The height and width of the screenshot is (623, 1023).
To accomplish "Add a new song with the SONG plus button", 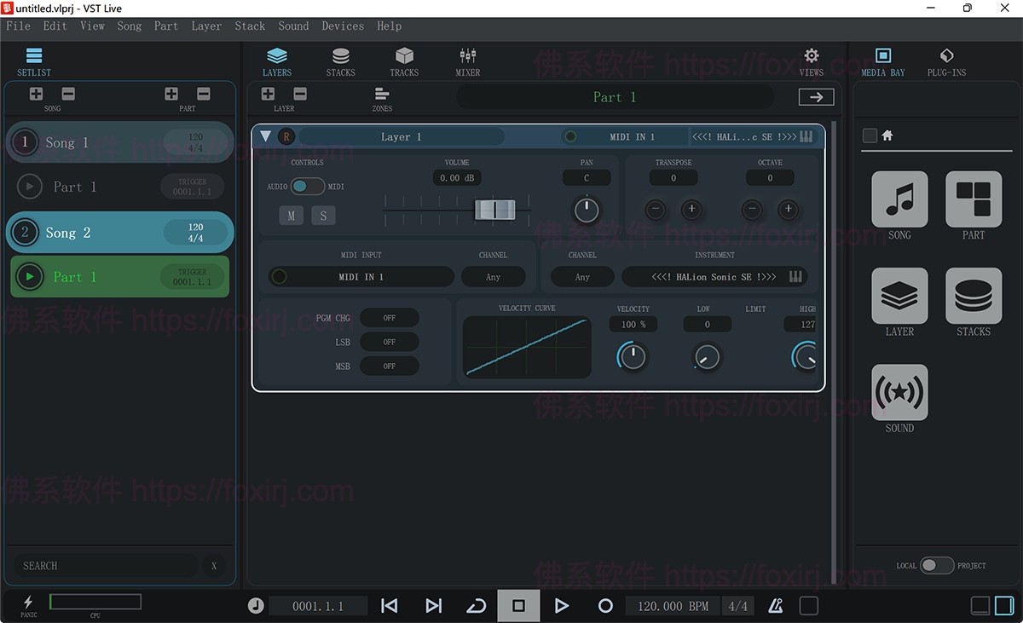I will [35, 94].
